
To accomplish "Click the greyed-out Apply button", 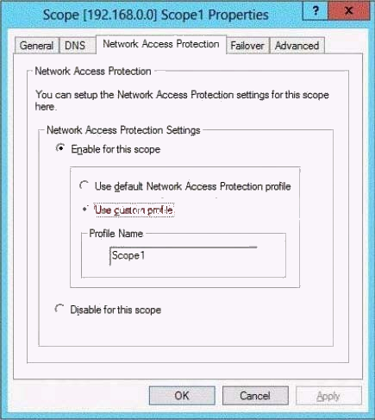I will click(328, 396).
